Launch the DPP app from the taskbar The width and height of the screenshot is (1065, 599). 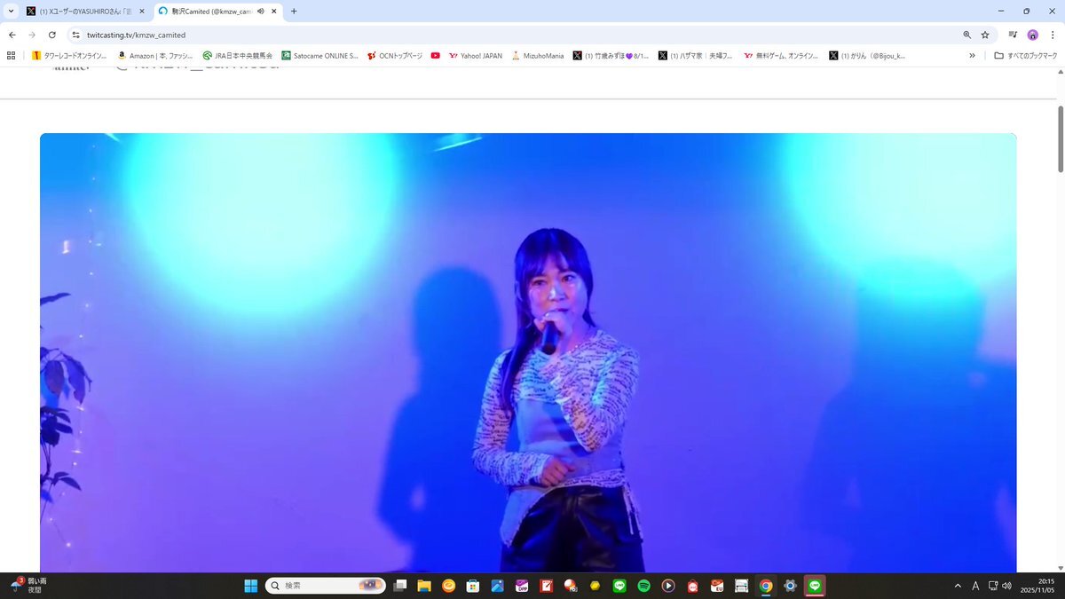coord(522,586)
